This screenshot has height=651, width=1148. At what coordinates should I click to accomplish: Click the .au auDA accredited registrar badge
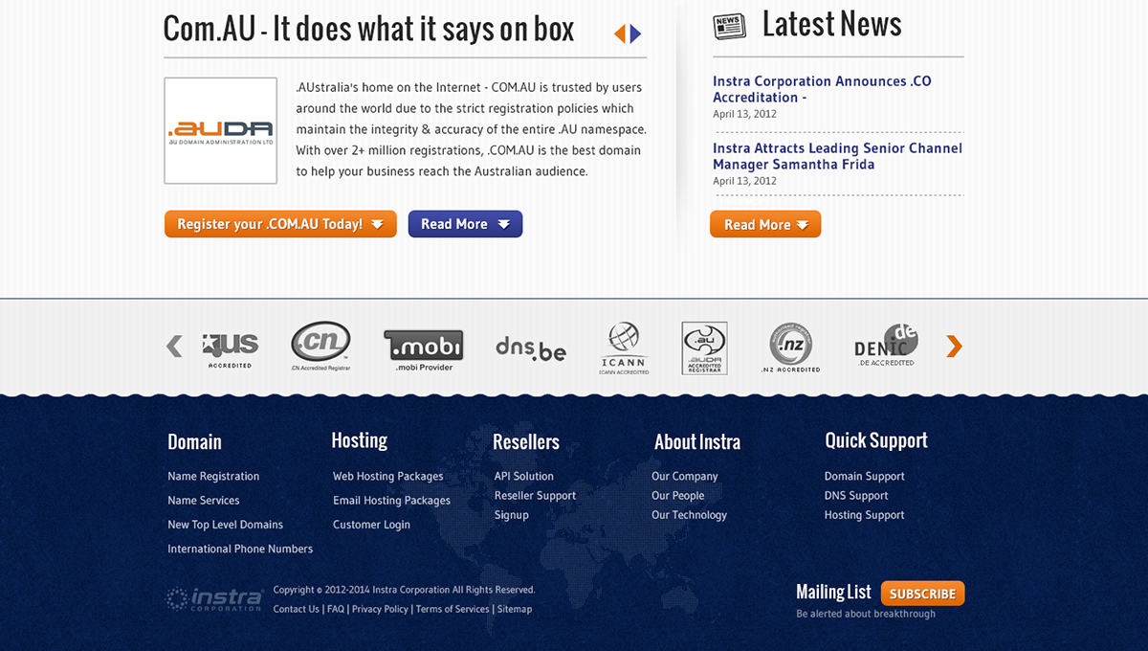coord(704,348)
